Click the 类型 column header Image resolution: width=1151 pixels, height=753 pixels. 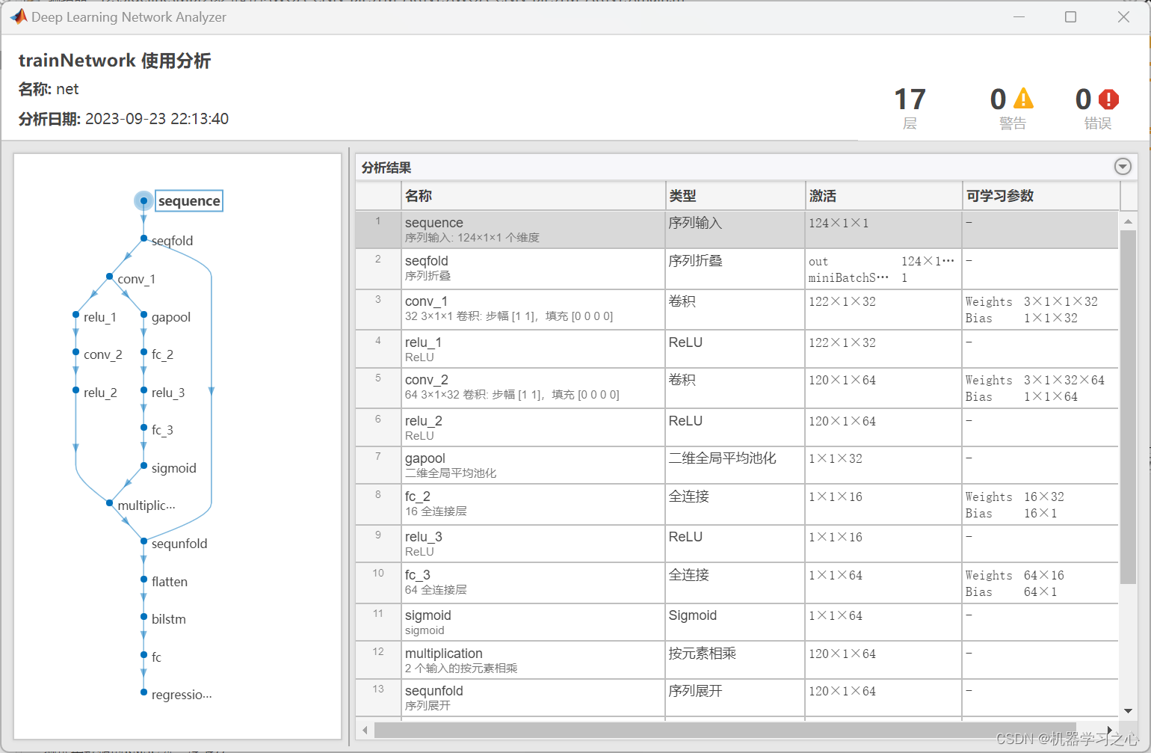684,195
